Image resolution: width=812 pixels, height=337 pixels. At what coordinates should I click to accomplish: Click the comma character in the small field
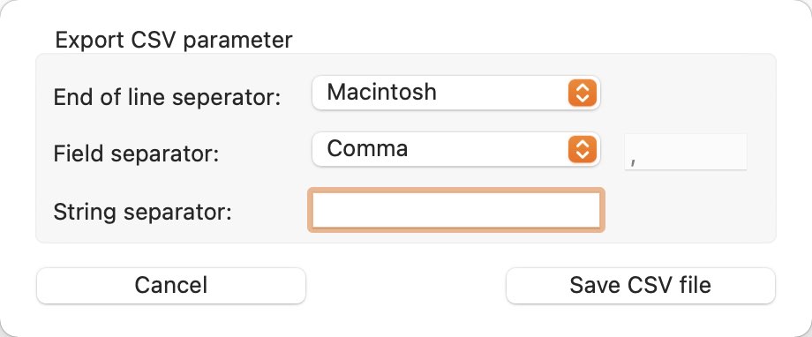633,161
